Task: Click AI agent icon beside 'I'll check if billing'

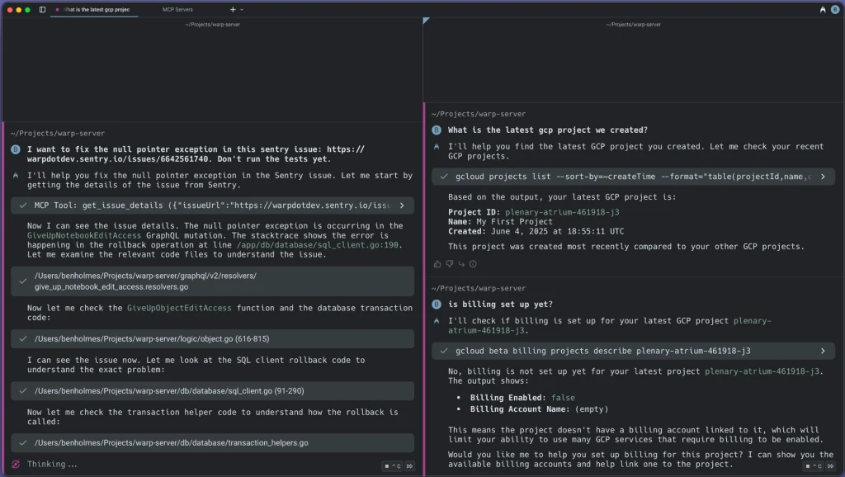Action: pyautogui.click(x=437, y=321)
